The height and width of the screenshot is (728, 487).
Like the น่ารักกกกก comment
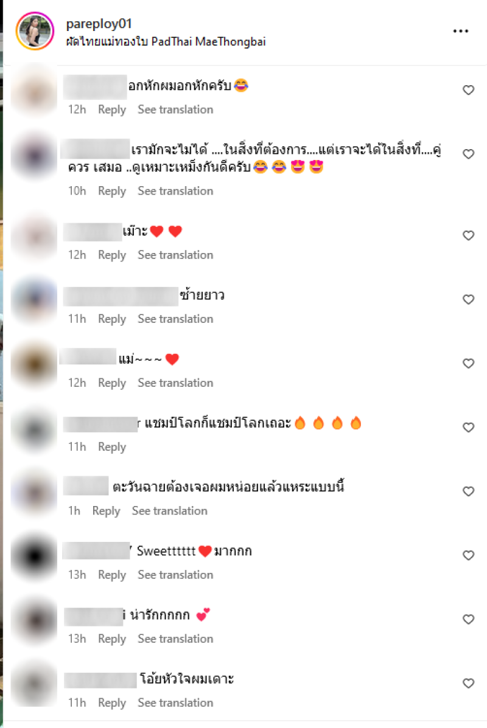[468, 619]
